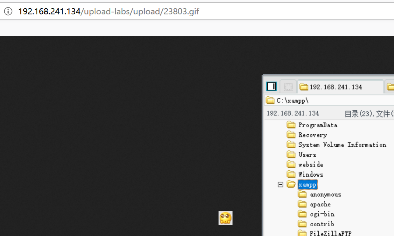394x236 pixels.
Task: Select System Volume Information folder
Action: (x=342, y=145)
